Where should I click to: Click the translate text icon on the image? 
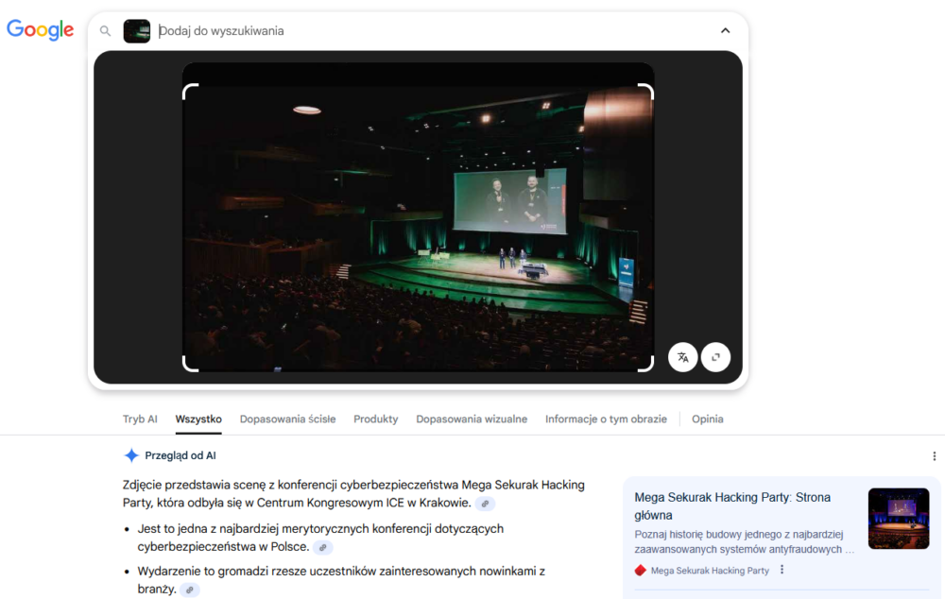click(x=683, y=357)
